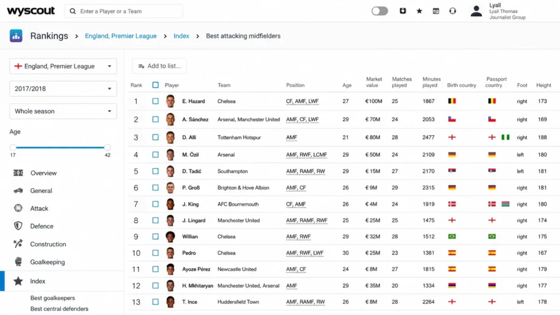560x315 pixels.
Task: Check the select-all checkbox in table header
Action: point(155,85)
